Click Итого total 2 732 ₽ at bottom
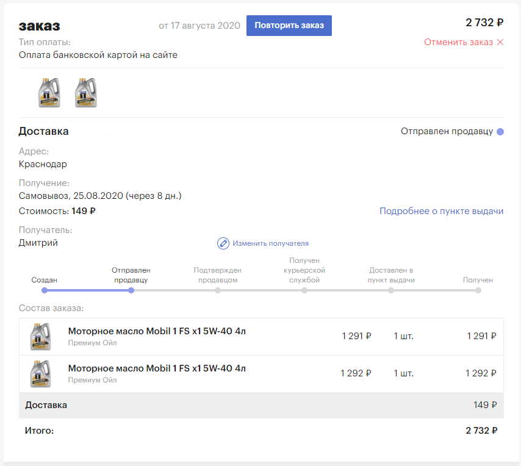The image size is (521, 466). coord(481,431)
